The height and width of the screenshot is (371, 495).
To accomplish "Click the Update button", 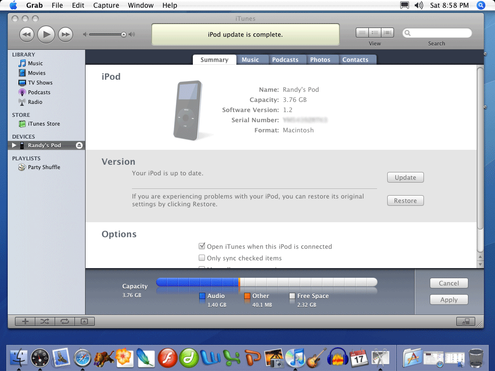I will (x=406, y=177).
